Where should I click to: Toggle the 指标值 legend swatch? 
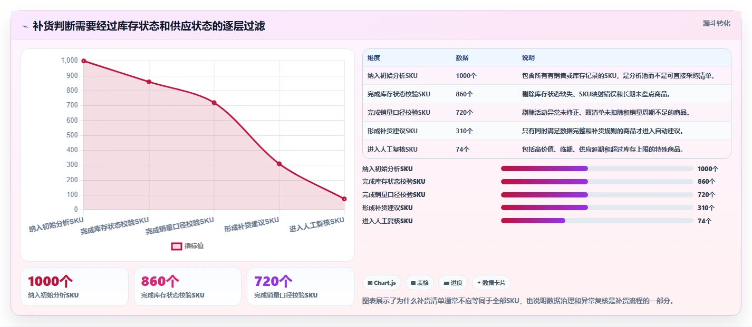click(177, 246)
